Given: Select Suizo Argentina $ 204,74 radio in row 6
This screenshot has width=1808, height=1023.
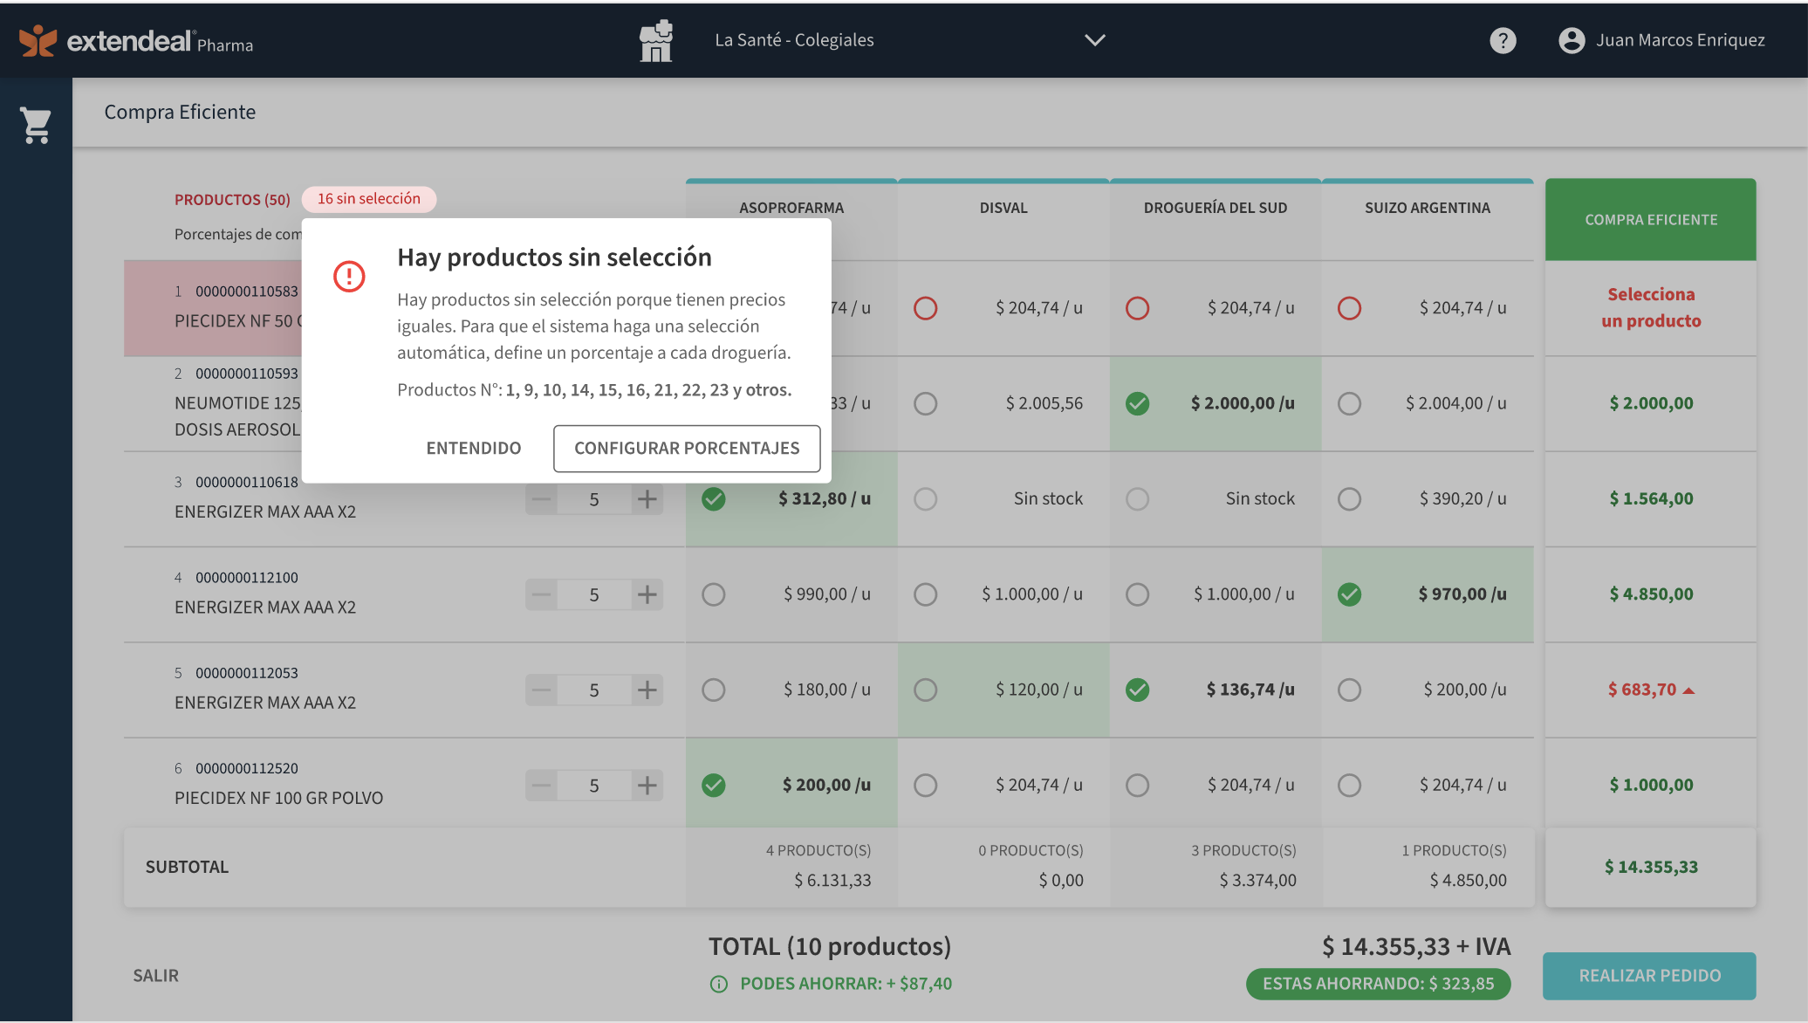Looking at the screenshot, I should [1349, 785].
